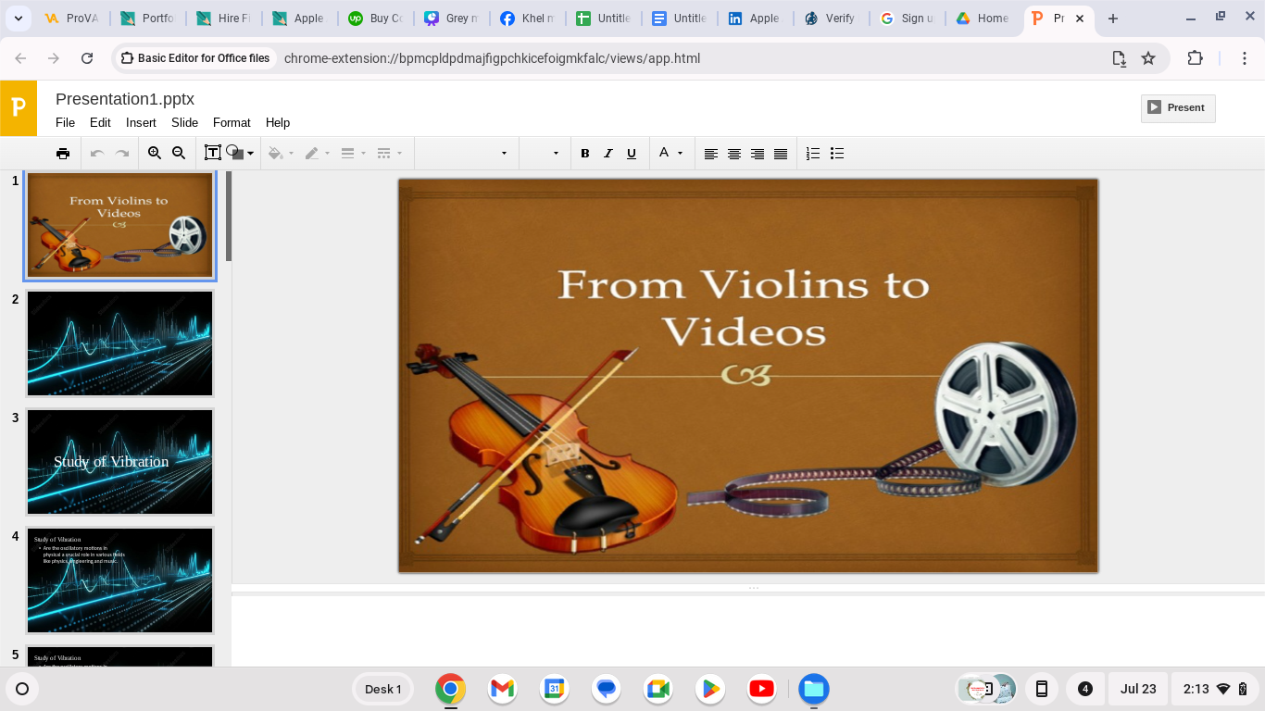Open the text color picker

tap(670, 154)
